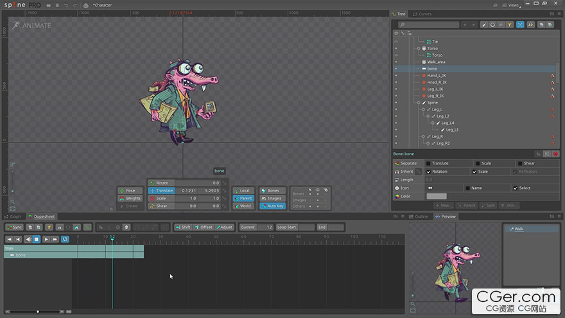Uncheck Inherit Scale checkbox
This screenshot has height=318, width=565.
[x=474, y=172]
